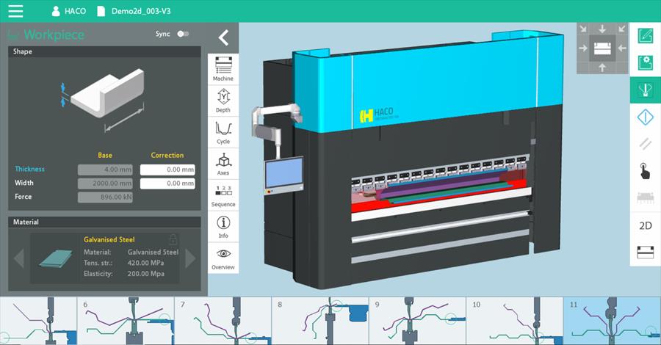Viewport: 661px width, 345px height.
Task: Open the edit drawing icon in right sidebar
Action: coord(646,35)
